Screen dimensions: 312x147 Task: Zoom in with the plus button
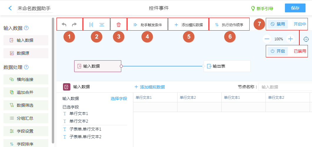[291, 39]
